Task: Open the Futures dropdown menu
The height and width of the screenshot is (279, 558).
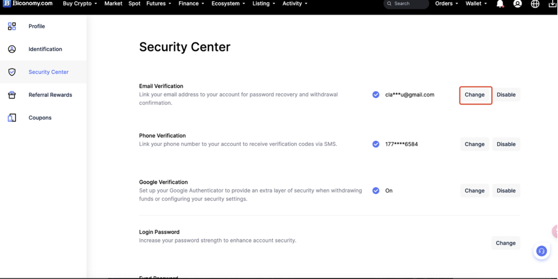Action: (159, 3)
